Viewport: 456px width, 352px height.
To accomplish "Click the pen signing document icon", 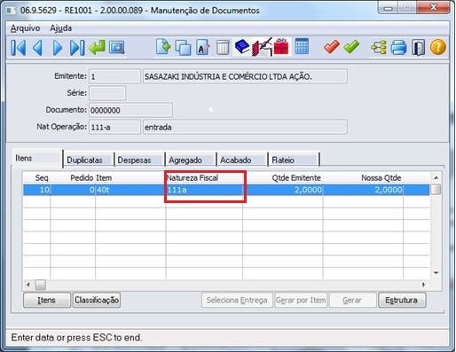I will tap(262, 47).
